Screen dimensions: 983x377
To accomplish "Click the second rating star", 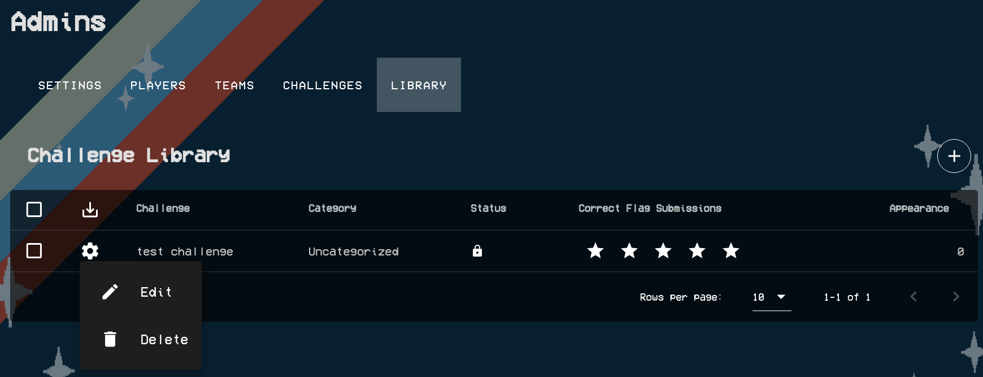I will 629,250.
